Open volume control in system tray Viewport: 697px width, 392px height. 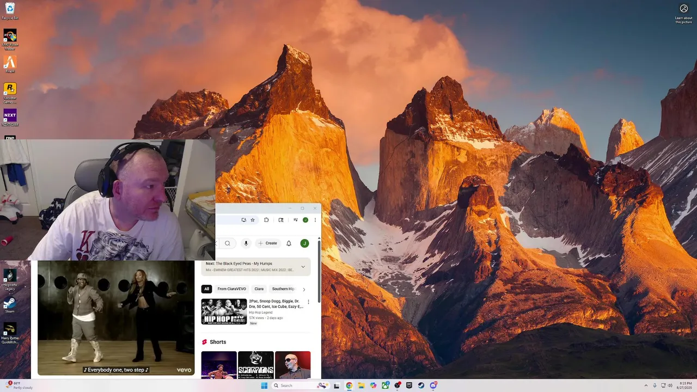coord(670,385)
